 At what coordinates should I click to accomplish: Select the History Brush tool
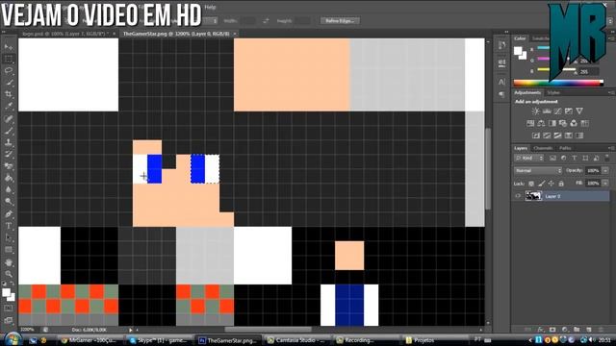(9, 154)
